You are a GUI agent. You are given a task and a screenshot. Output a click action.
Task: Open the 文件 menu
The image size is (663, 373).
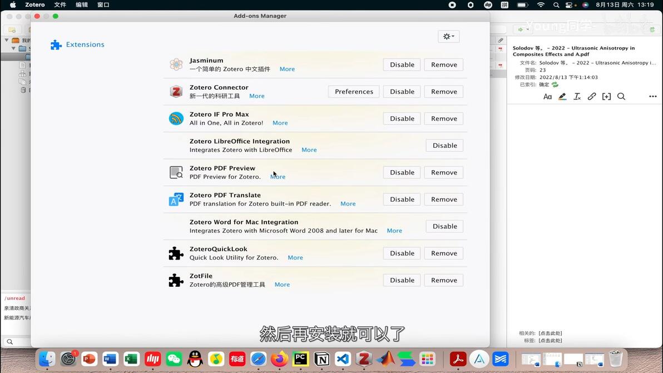pos(60,4)
